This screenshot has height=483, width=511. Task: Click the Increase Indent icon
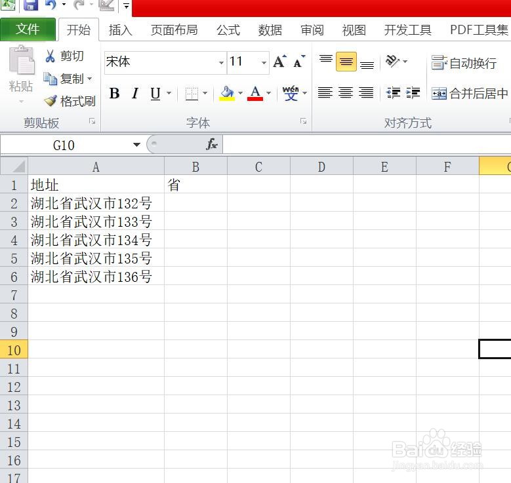pyautogui.click(x=413, y=93)
